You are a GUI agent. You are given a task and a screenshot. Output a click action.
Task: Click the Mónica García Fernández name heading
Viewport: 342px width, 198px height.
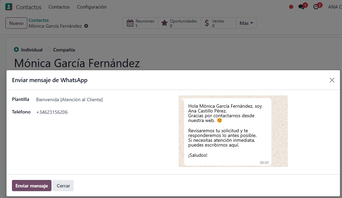[77, 63]
